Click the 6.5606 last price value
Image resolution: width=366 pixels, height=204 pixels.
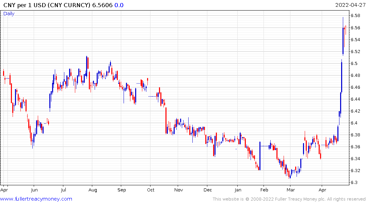pos(102,5)
